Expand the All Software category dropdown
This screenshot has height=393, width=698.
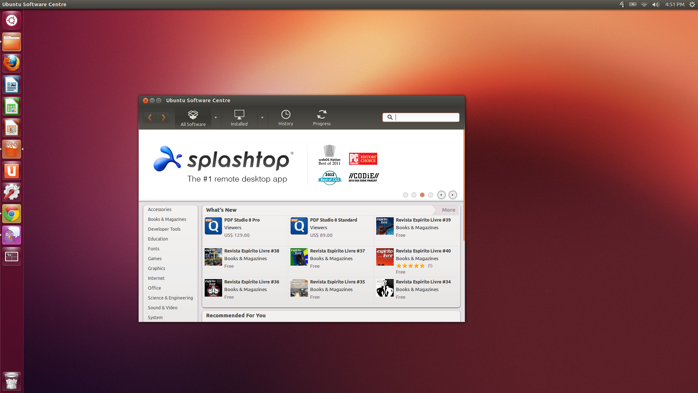(215, 117)
